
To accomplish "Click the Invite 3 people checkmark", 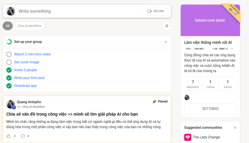I will pos(9,70).
